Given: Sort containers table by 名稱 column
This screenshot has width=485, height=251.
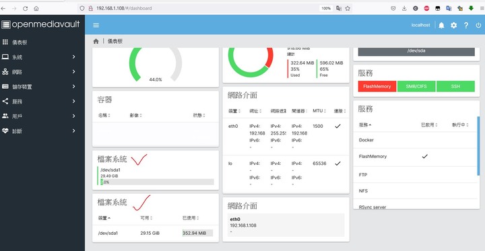Looking at the screenshot, I should [104, 115].
